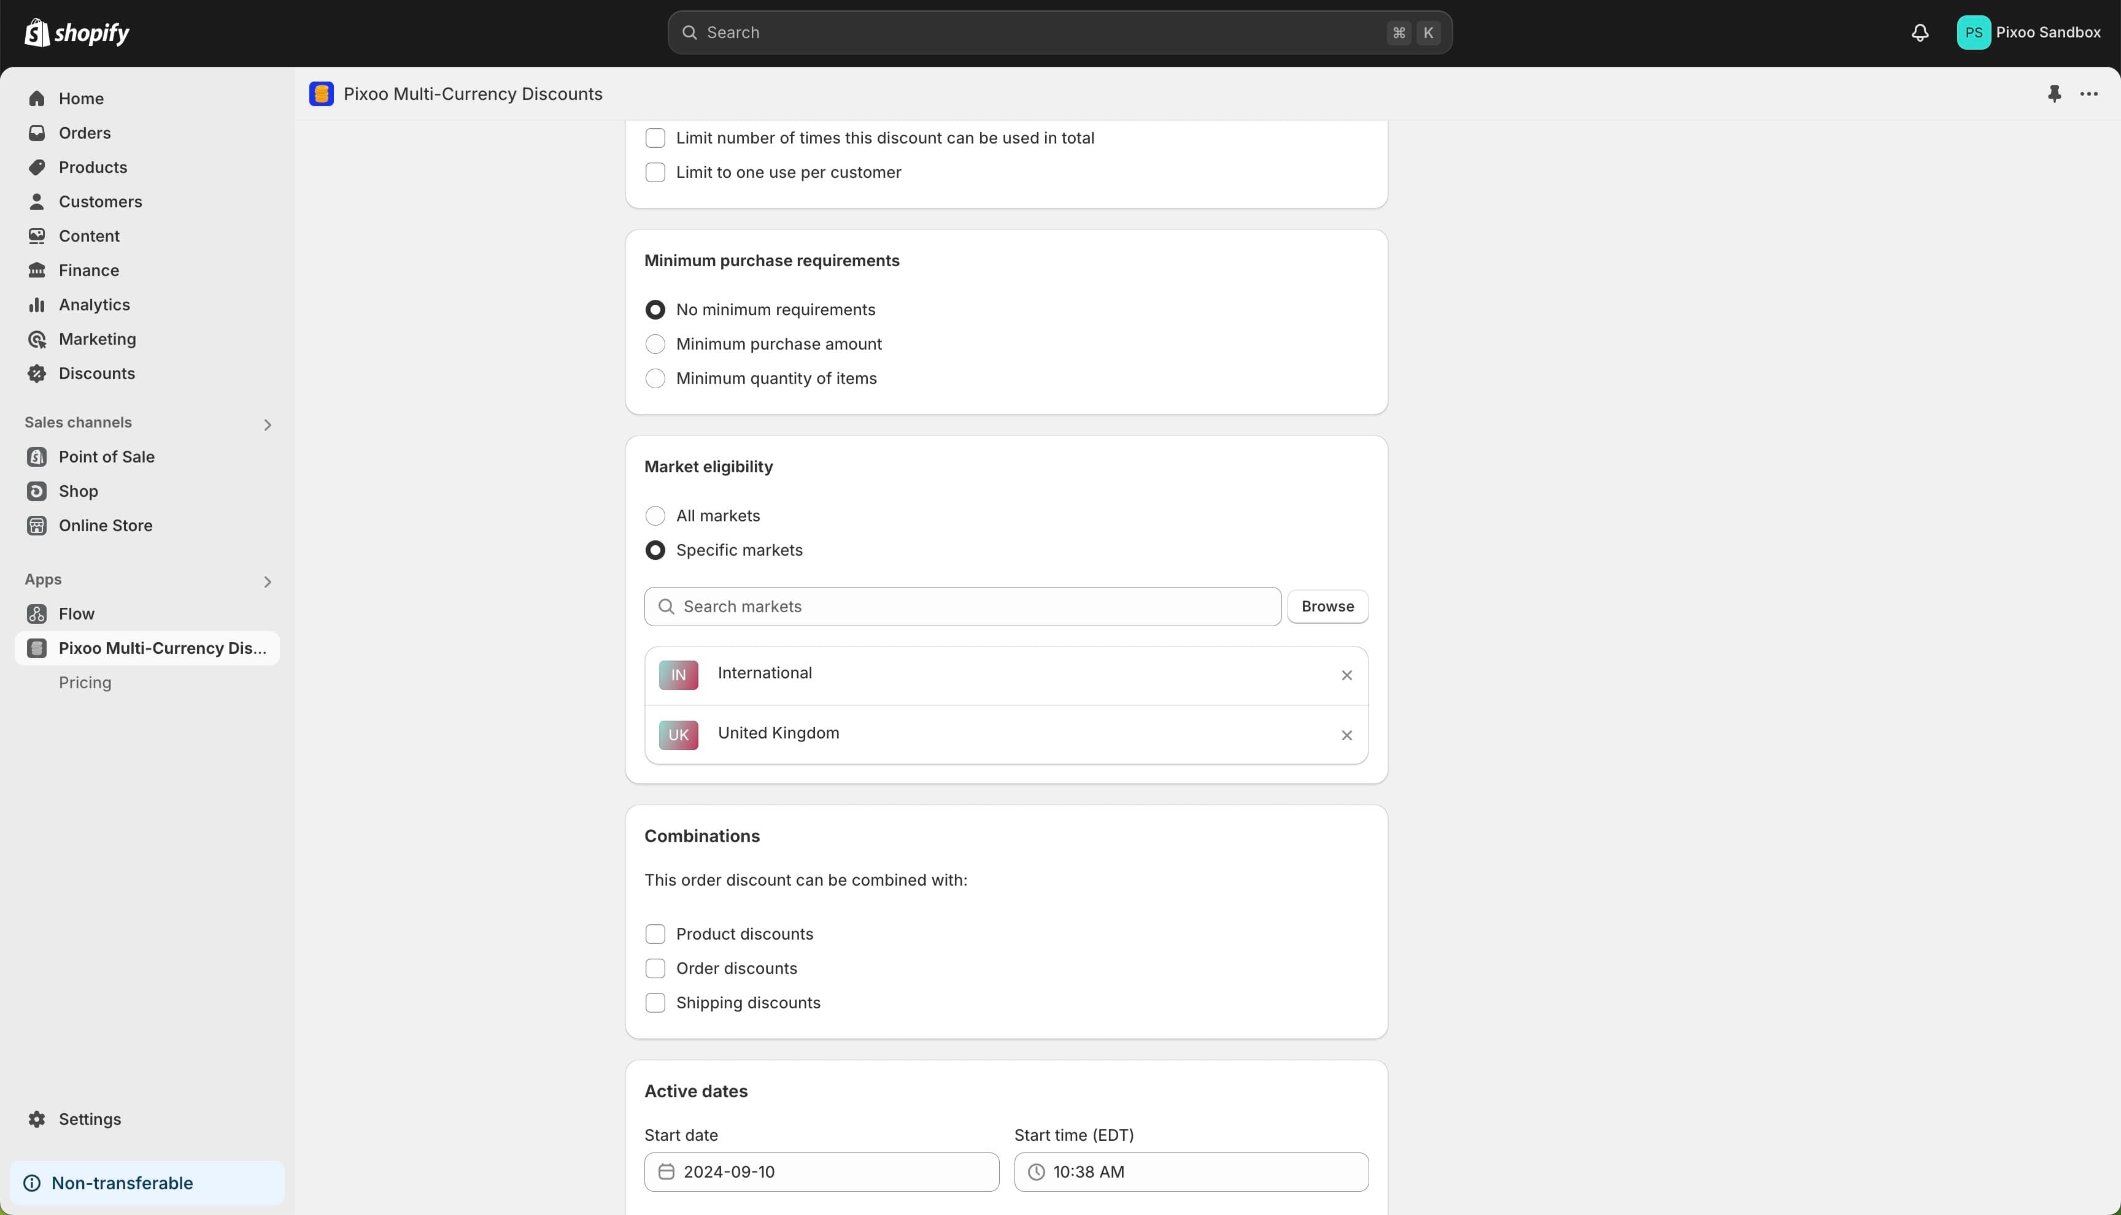Click the Products tag icon

coord(37,167)
